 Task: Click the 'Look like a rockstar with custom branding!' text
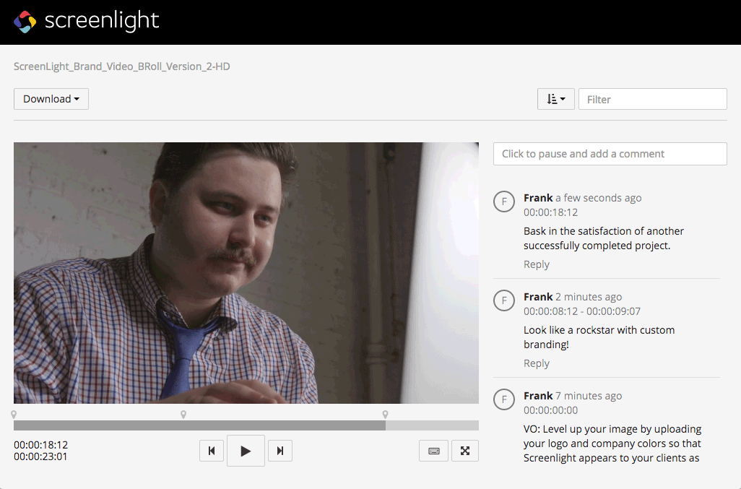599,337
